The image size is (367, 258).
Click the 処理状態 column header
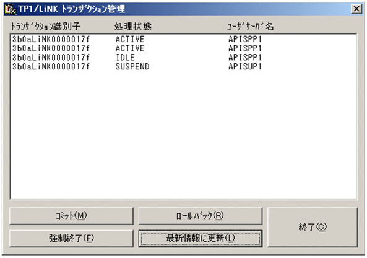[x=132, y=27]
